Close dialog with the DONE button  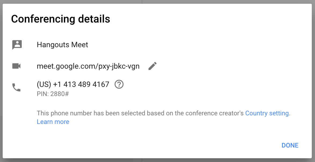pos(290,145)
